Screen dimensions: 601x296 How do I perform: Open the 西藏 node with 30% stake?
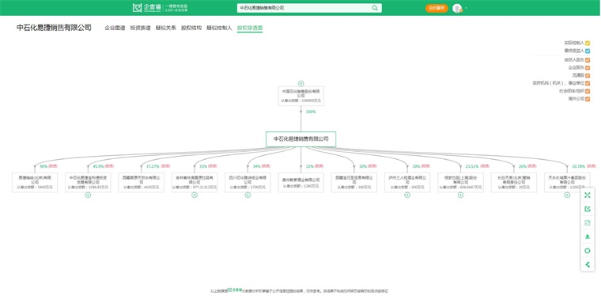[x=354, y=182]
